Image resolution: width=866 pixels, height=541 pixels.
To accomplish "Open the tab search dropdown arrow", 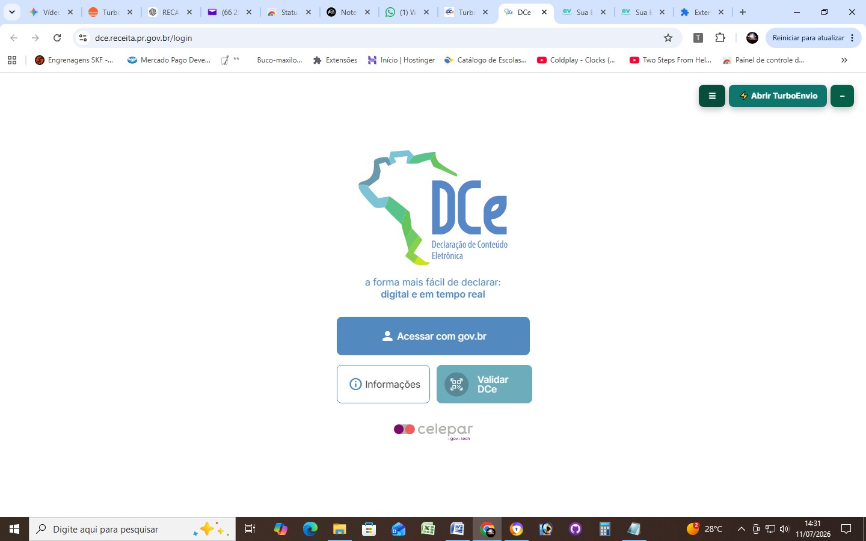I will point(11,12).
